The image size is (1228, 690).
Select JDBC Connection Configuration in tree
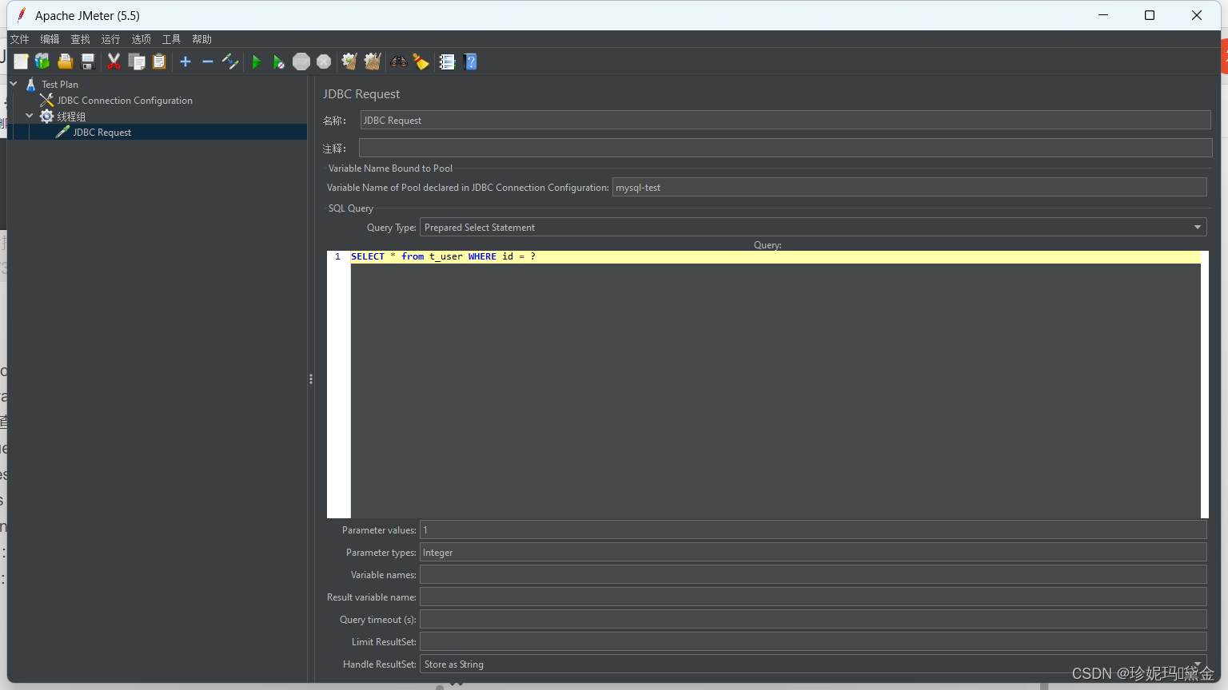coord(125,101)
